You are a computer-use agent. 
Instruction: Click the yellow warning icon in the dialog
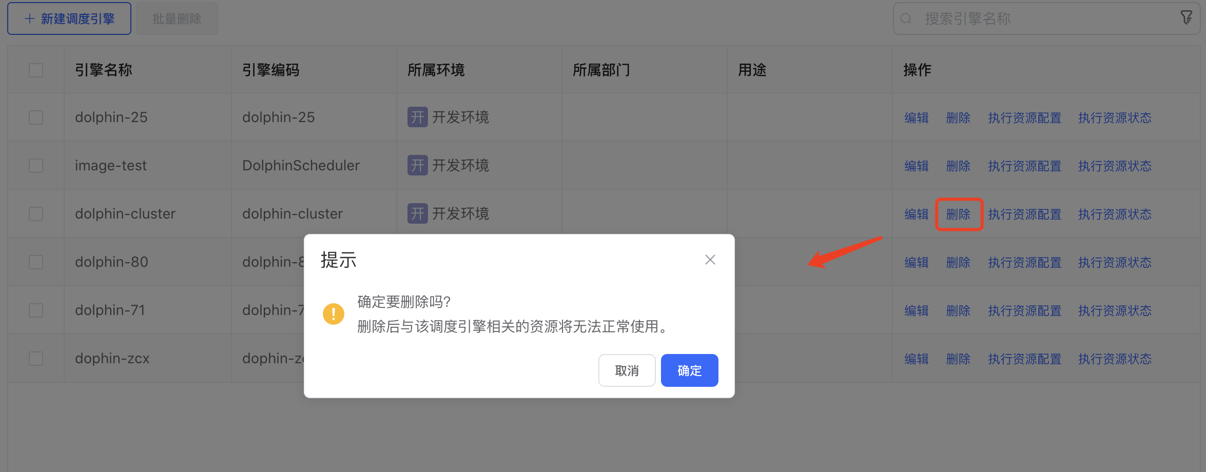tap(334, 313)
